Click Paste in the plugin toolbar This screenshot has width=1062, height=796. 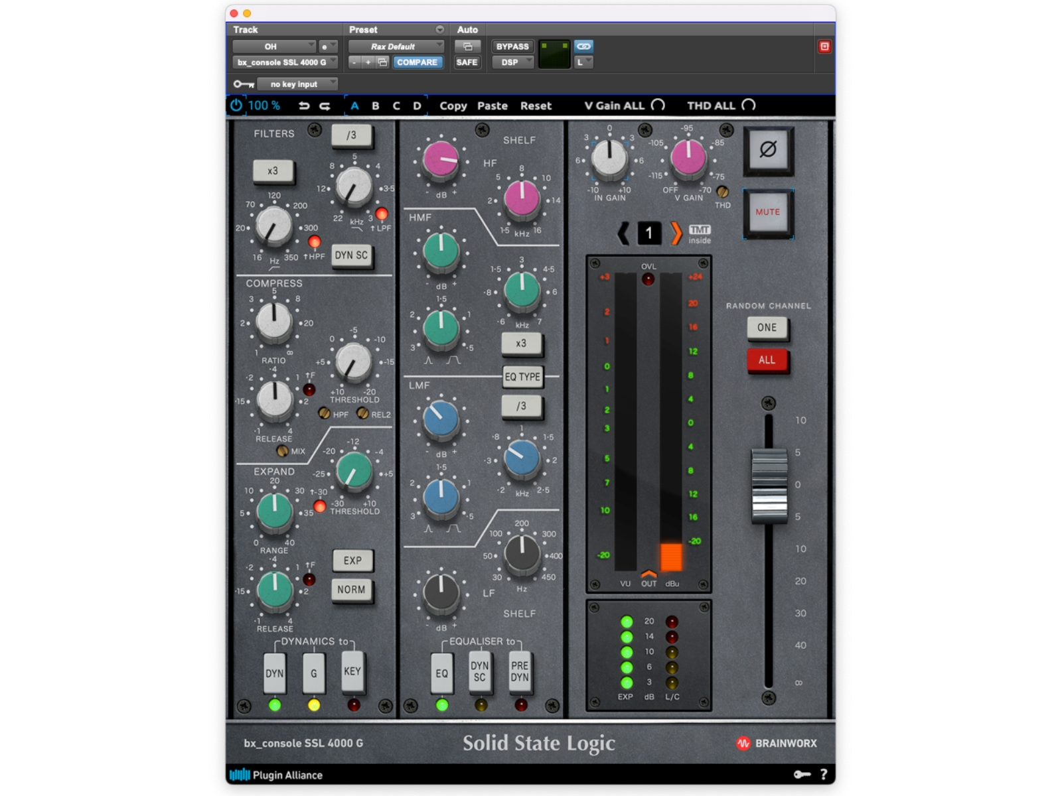tap(493, 106)
